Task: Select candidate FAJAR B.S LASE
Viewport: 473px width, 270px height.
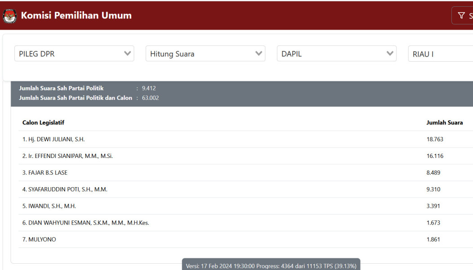Action: tap(45, 172)
